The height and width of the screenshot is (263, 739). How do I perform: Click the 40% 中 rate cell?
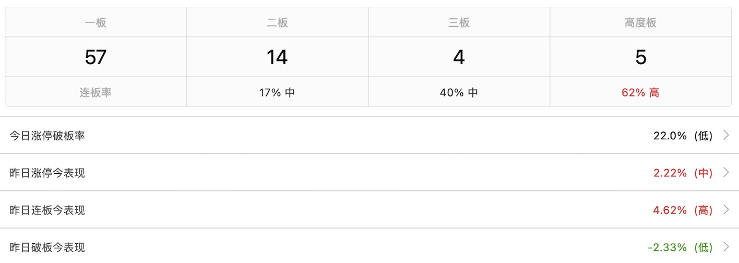(x=459, y=93)
